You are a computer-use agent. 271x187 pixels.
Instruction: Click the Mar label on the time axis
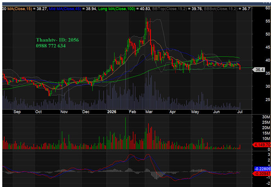point(149,112)
